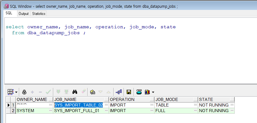The width and height of the screenshot is (257, 123).
Task: Click the linked query tree icon
Action: [x=119, y=92]
